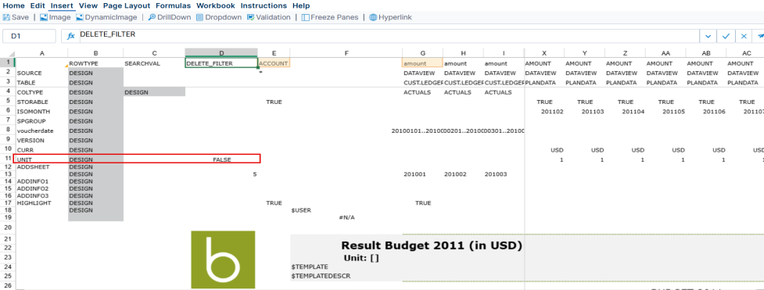Add a Hyperlink from the toolbar
This screenshot has height=290, width=764.
coord(390,17)
